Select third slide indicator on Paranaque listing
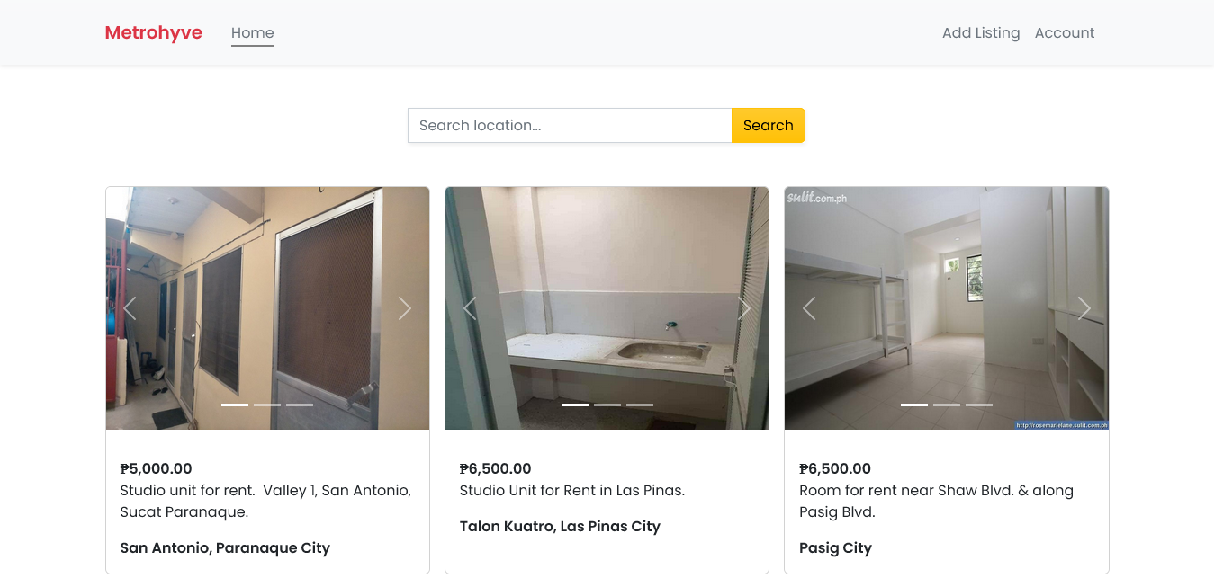 pos(300,405)
